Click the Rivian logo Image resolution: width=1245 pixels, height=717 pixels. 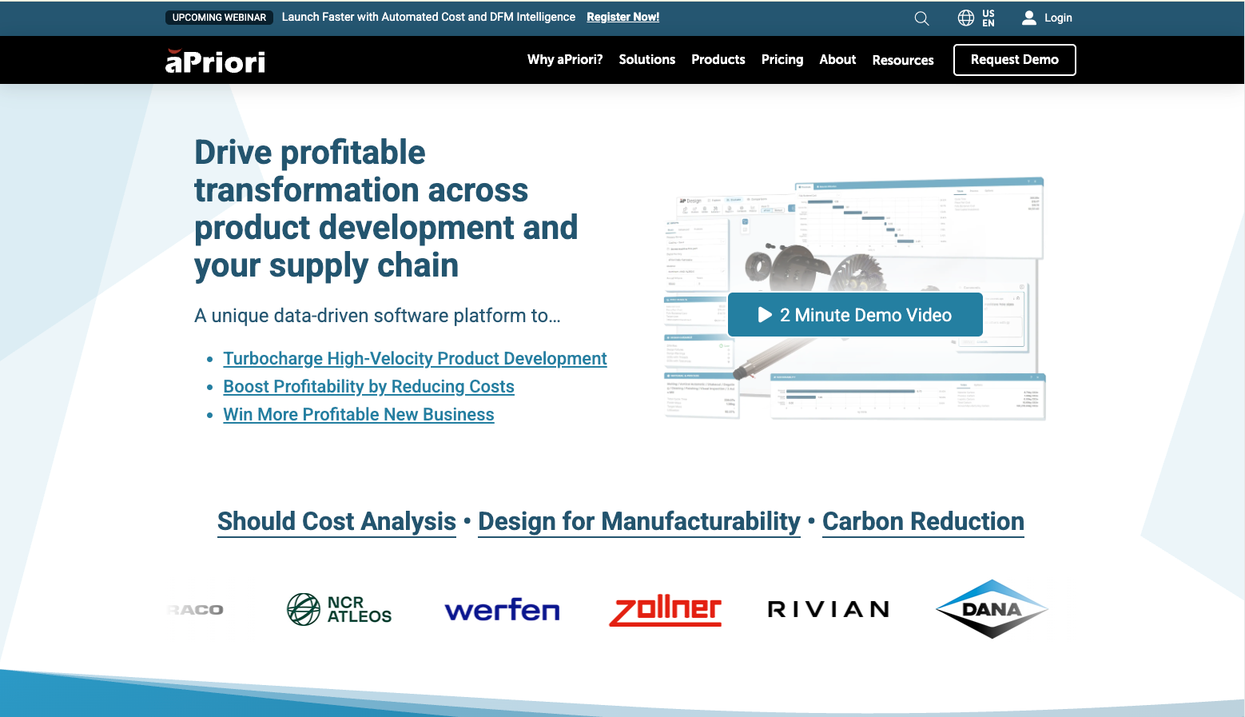tap(828, 609)
